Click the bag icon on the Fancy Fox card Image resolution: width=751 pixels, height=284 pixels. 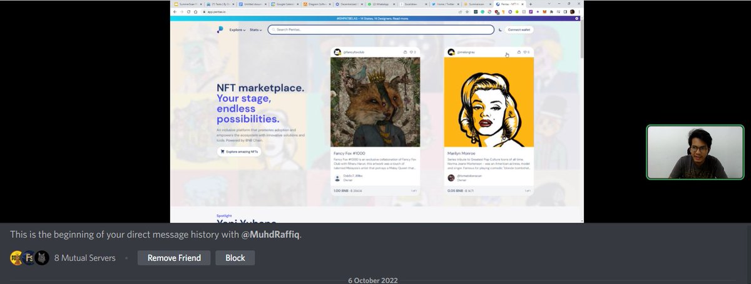405,52
